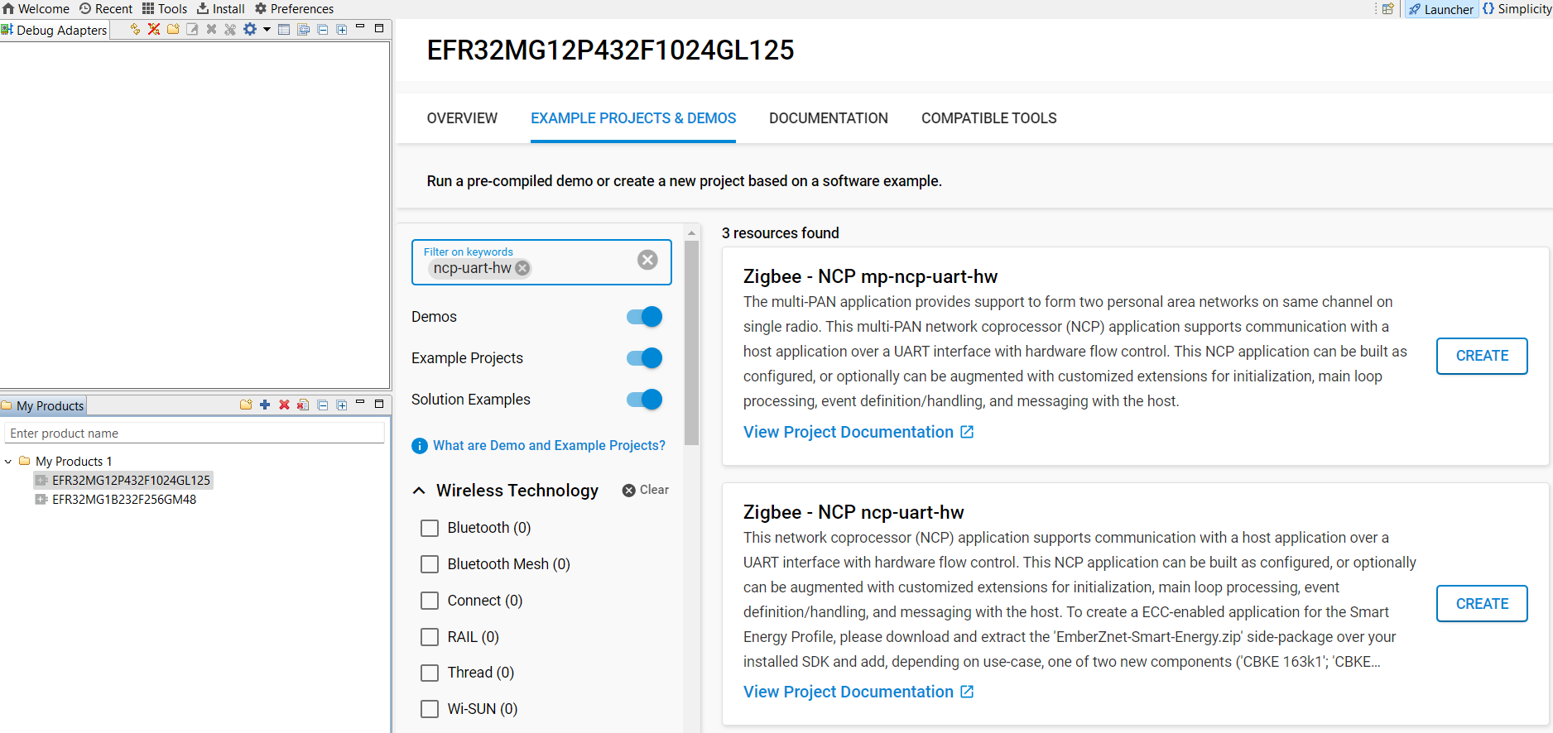Check the Thread (0) checkbox
This screenshot has width=1553, height=733.
[x=430, y=673]
